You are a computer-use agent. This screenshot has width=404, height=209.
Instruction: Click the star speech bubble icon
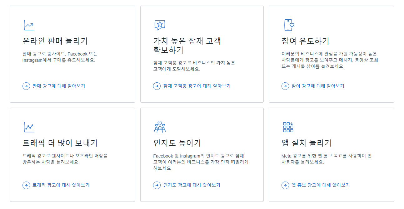(x=160, y=25)
